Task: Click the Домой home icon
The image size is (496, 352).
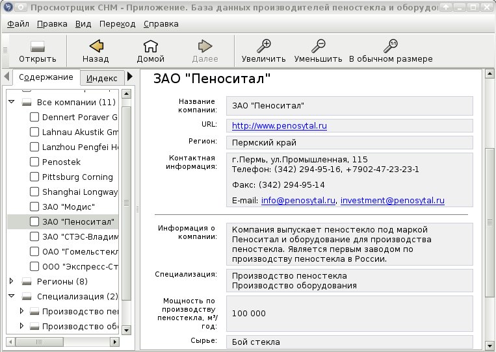Action: click(x=151, y=46)
